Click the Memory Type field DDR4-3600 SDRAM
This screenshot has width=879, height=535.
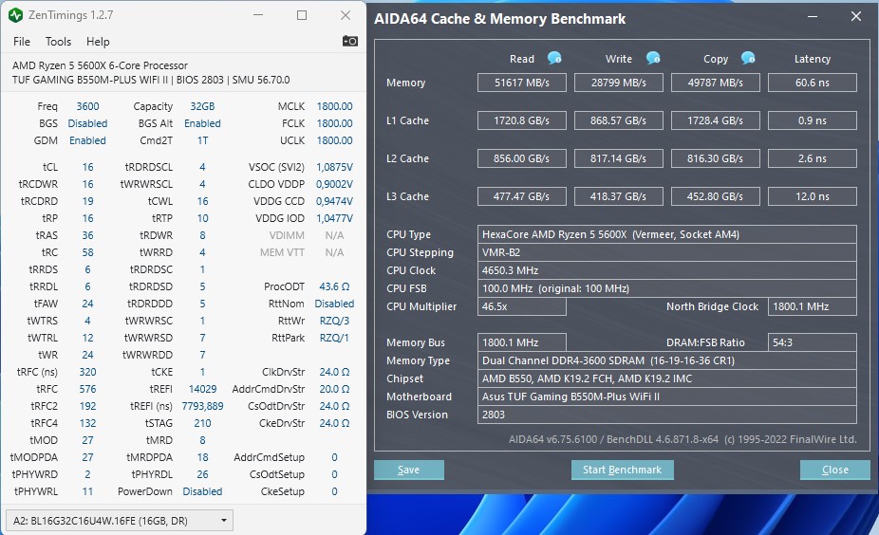667,360
